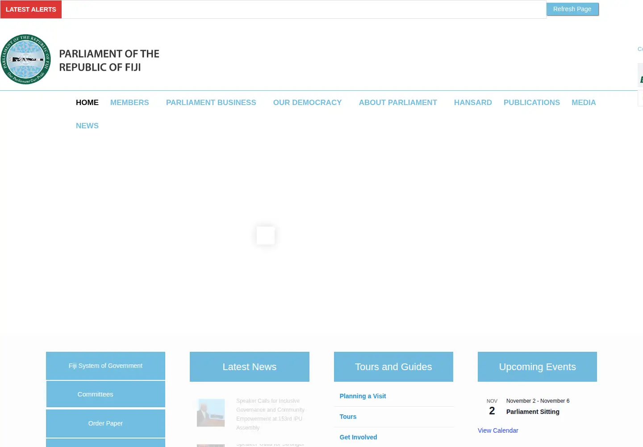Open the OUR DEMOCRACY menu

pos(307,102)
